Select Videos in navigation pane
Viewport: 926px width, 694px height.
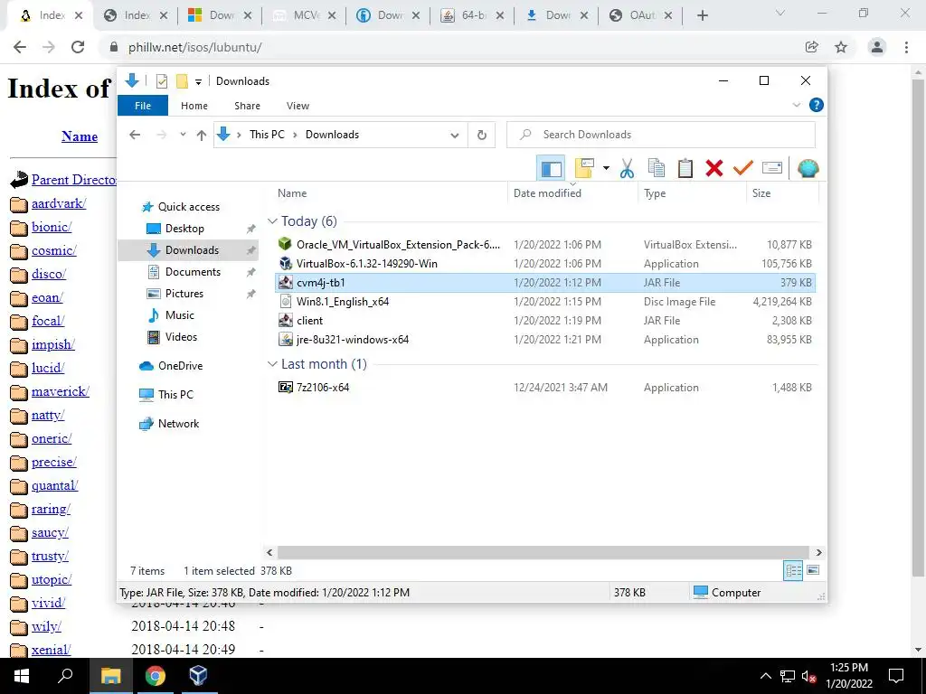(x=181, y=337)
